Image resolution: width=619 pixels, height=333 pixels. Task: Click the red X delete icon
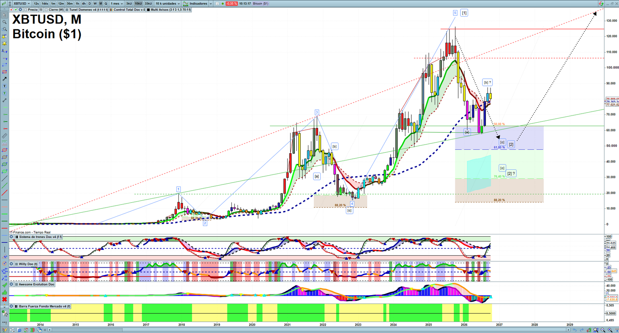(x=5, y=299)
